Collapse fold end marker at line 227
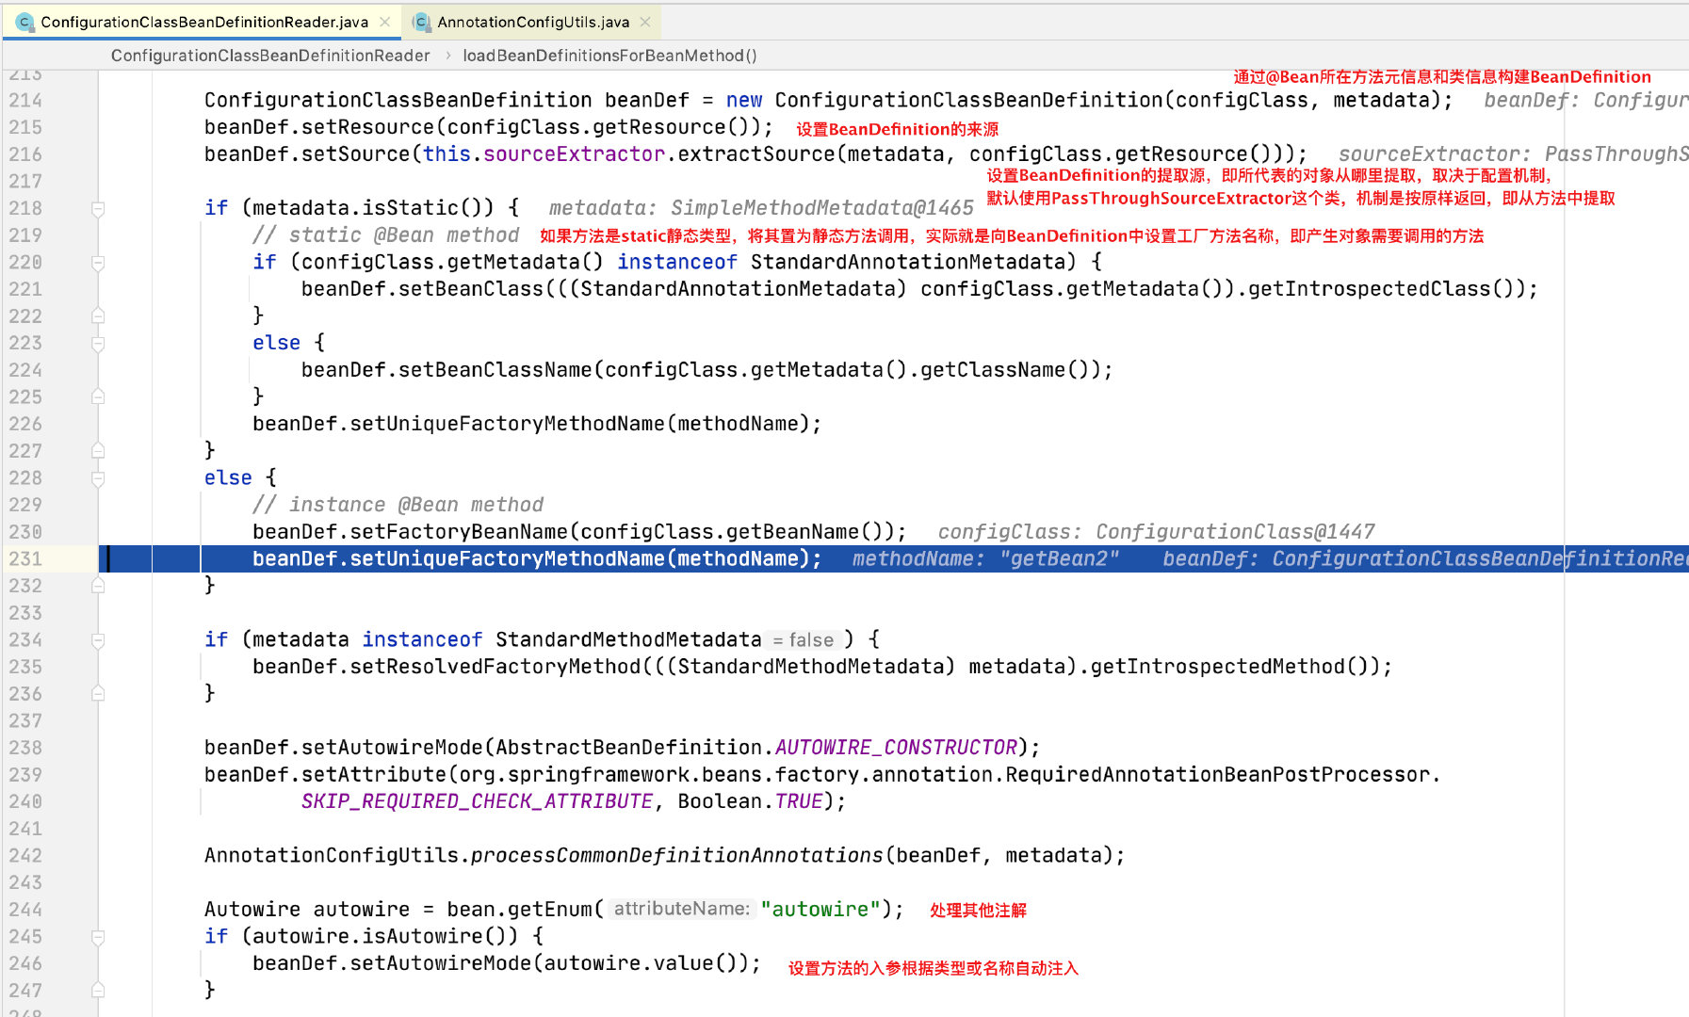The width and height of the screenshot is (1689, 1017). click(98, 451)
